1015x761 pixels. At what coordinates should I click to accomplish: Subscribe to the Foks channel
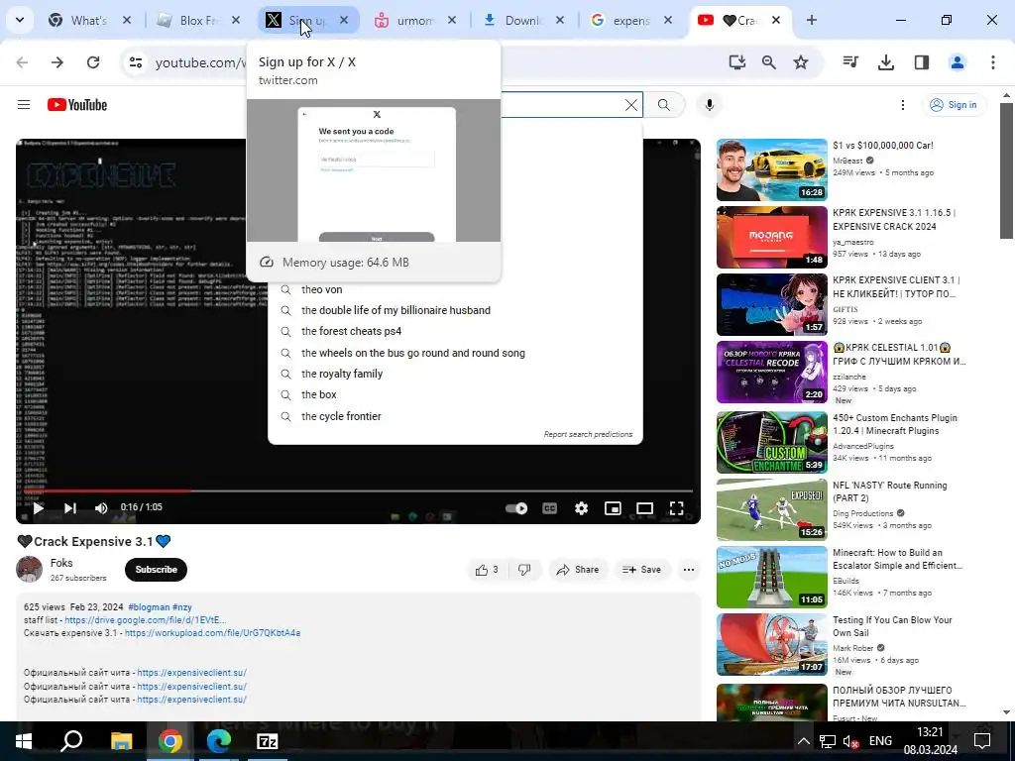point(156,570)
